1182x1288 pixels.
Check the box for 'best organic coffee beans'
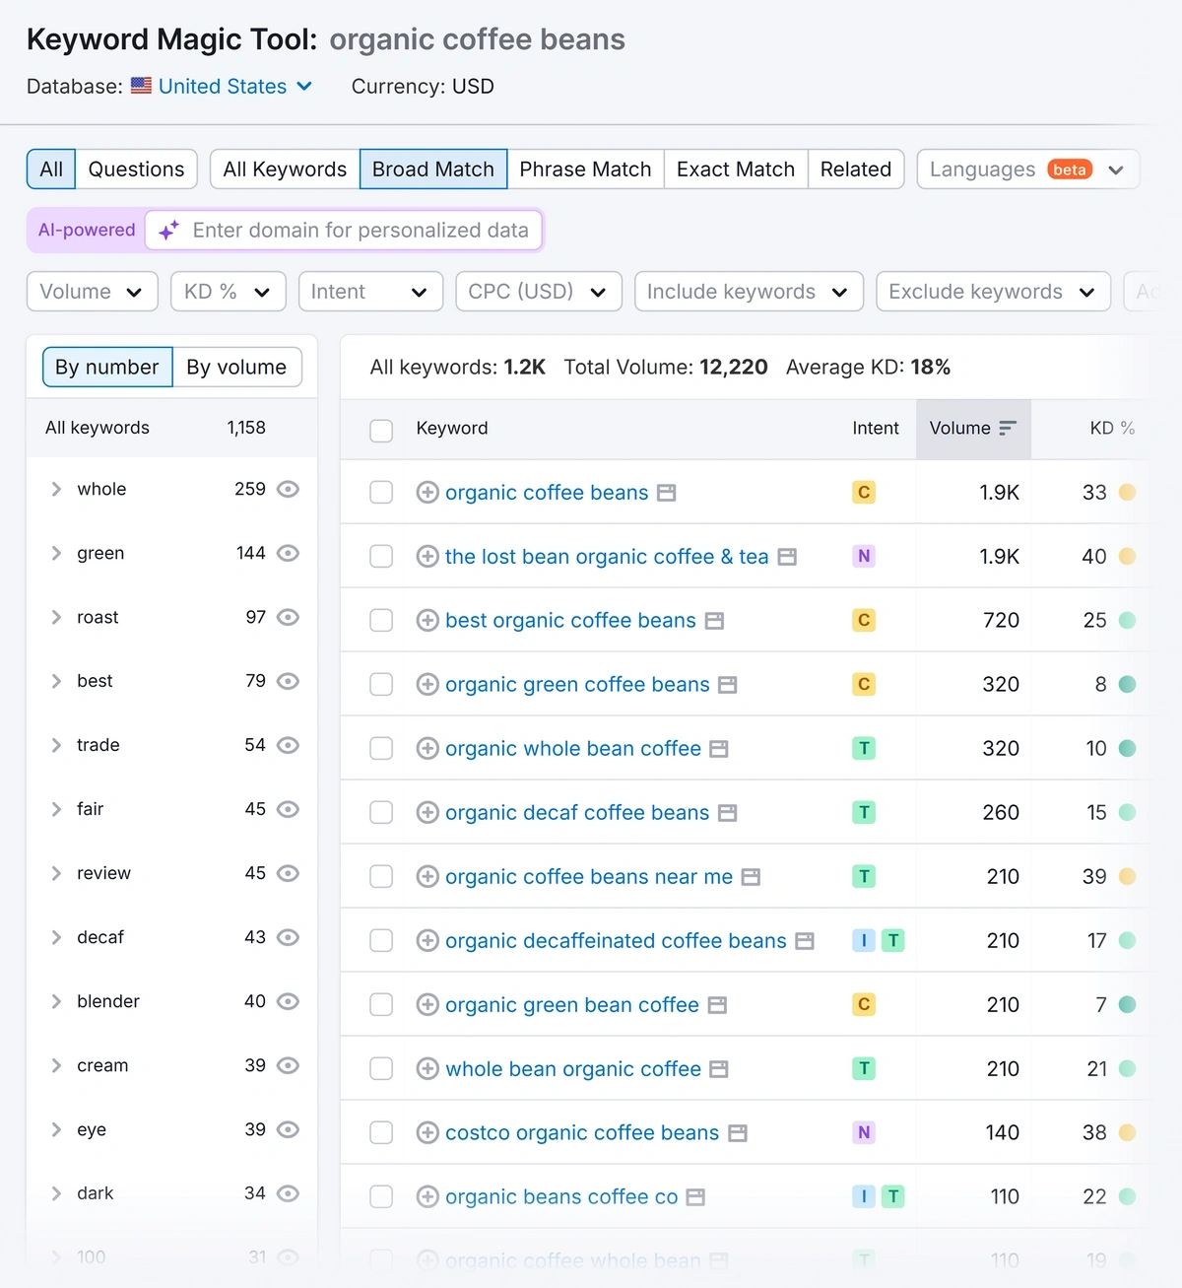pyautogui.click(x=381, y=621)
